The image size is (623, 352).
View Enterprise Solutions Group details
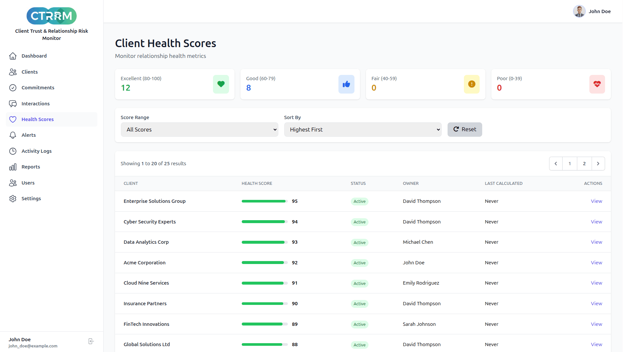click(596, 201)
